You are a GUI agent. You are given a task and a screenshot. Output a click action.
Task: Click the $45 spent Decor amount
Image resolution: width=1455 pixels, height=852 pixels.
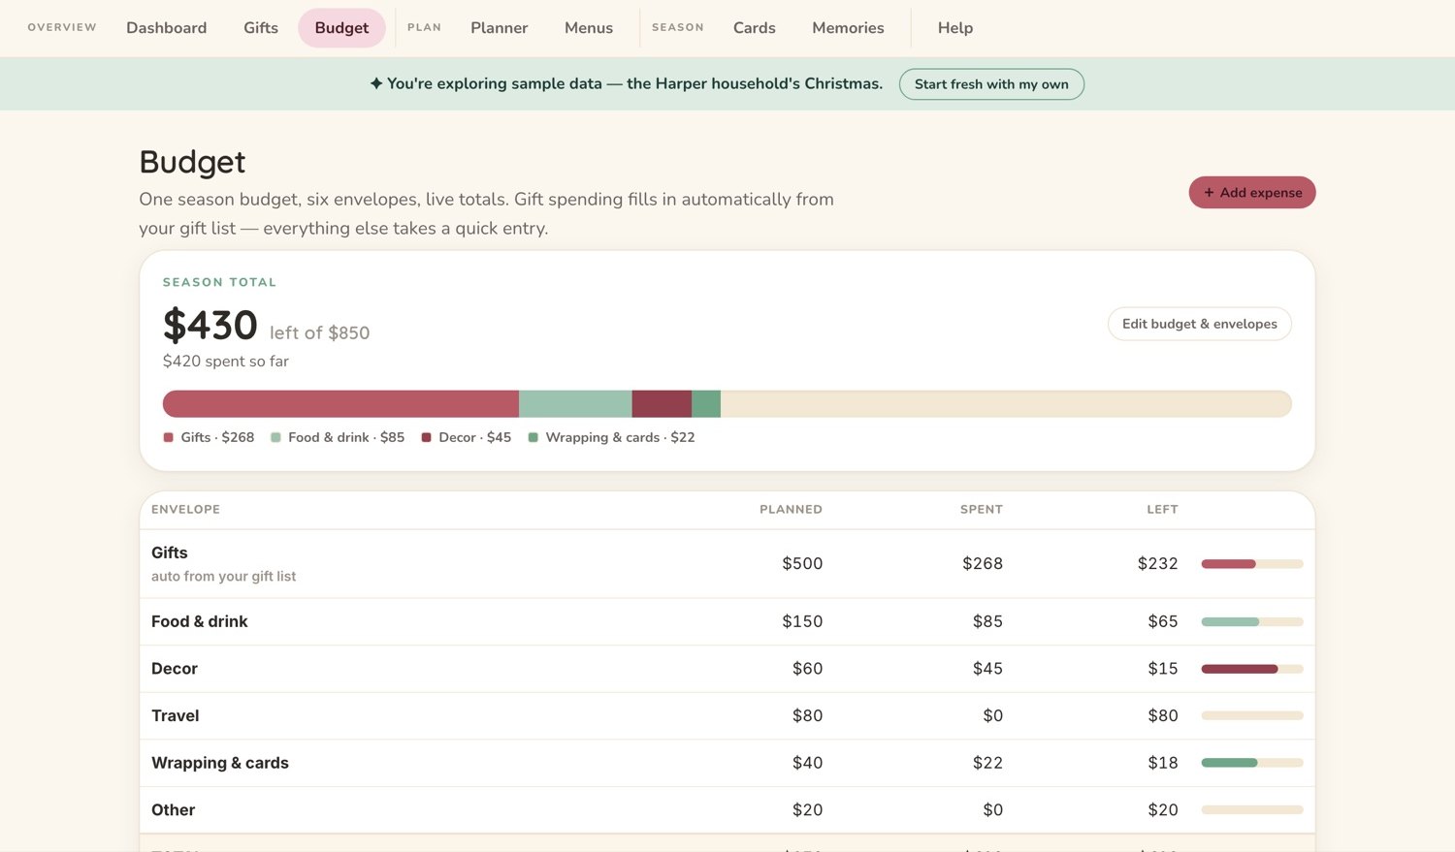click(987, 669)
